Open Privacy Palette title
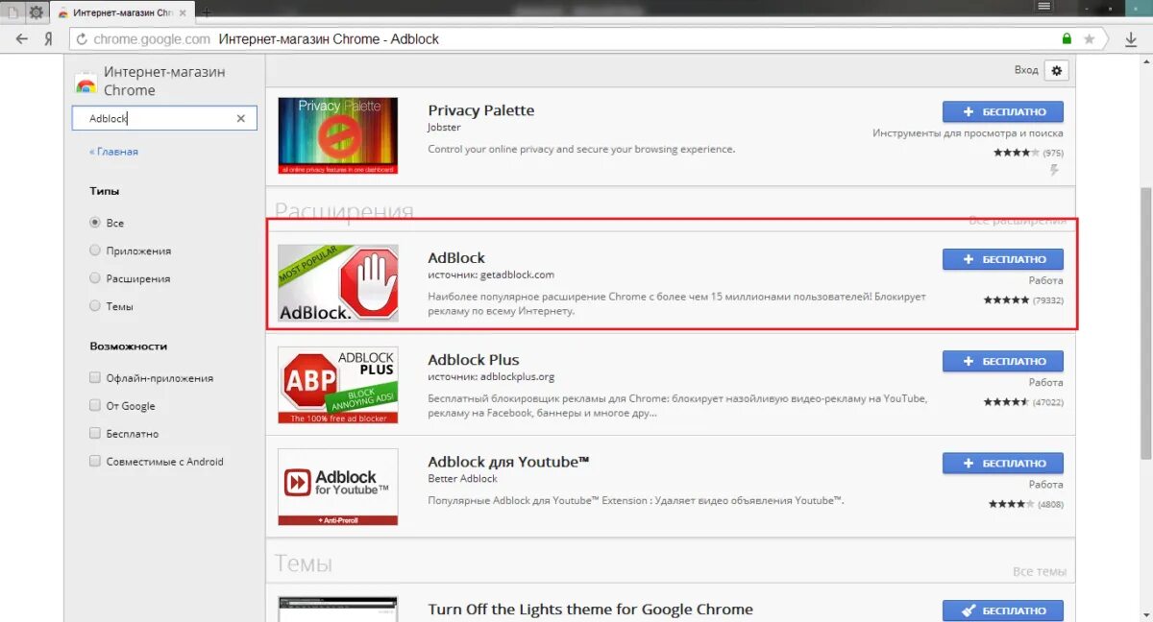The width and height of the screenshot is (1153, 622). click(481, 110)
